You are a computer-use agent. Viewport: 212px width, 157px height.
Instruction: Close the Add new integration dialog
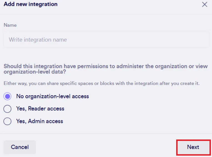pos(205,4)
